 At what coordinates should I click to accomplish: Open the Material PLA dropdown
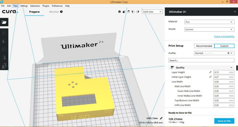(209, 22)
